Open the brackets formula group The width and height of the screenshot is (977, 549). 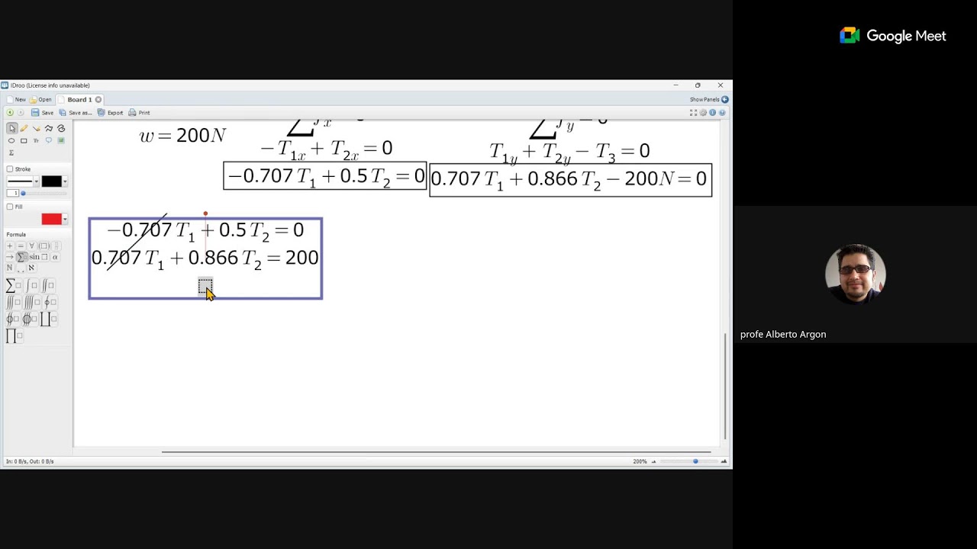pos(44,246)
